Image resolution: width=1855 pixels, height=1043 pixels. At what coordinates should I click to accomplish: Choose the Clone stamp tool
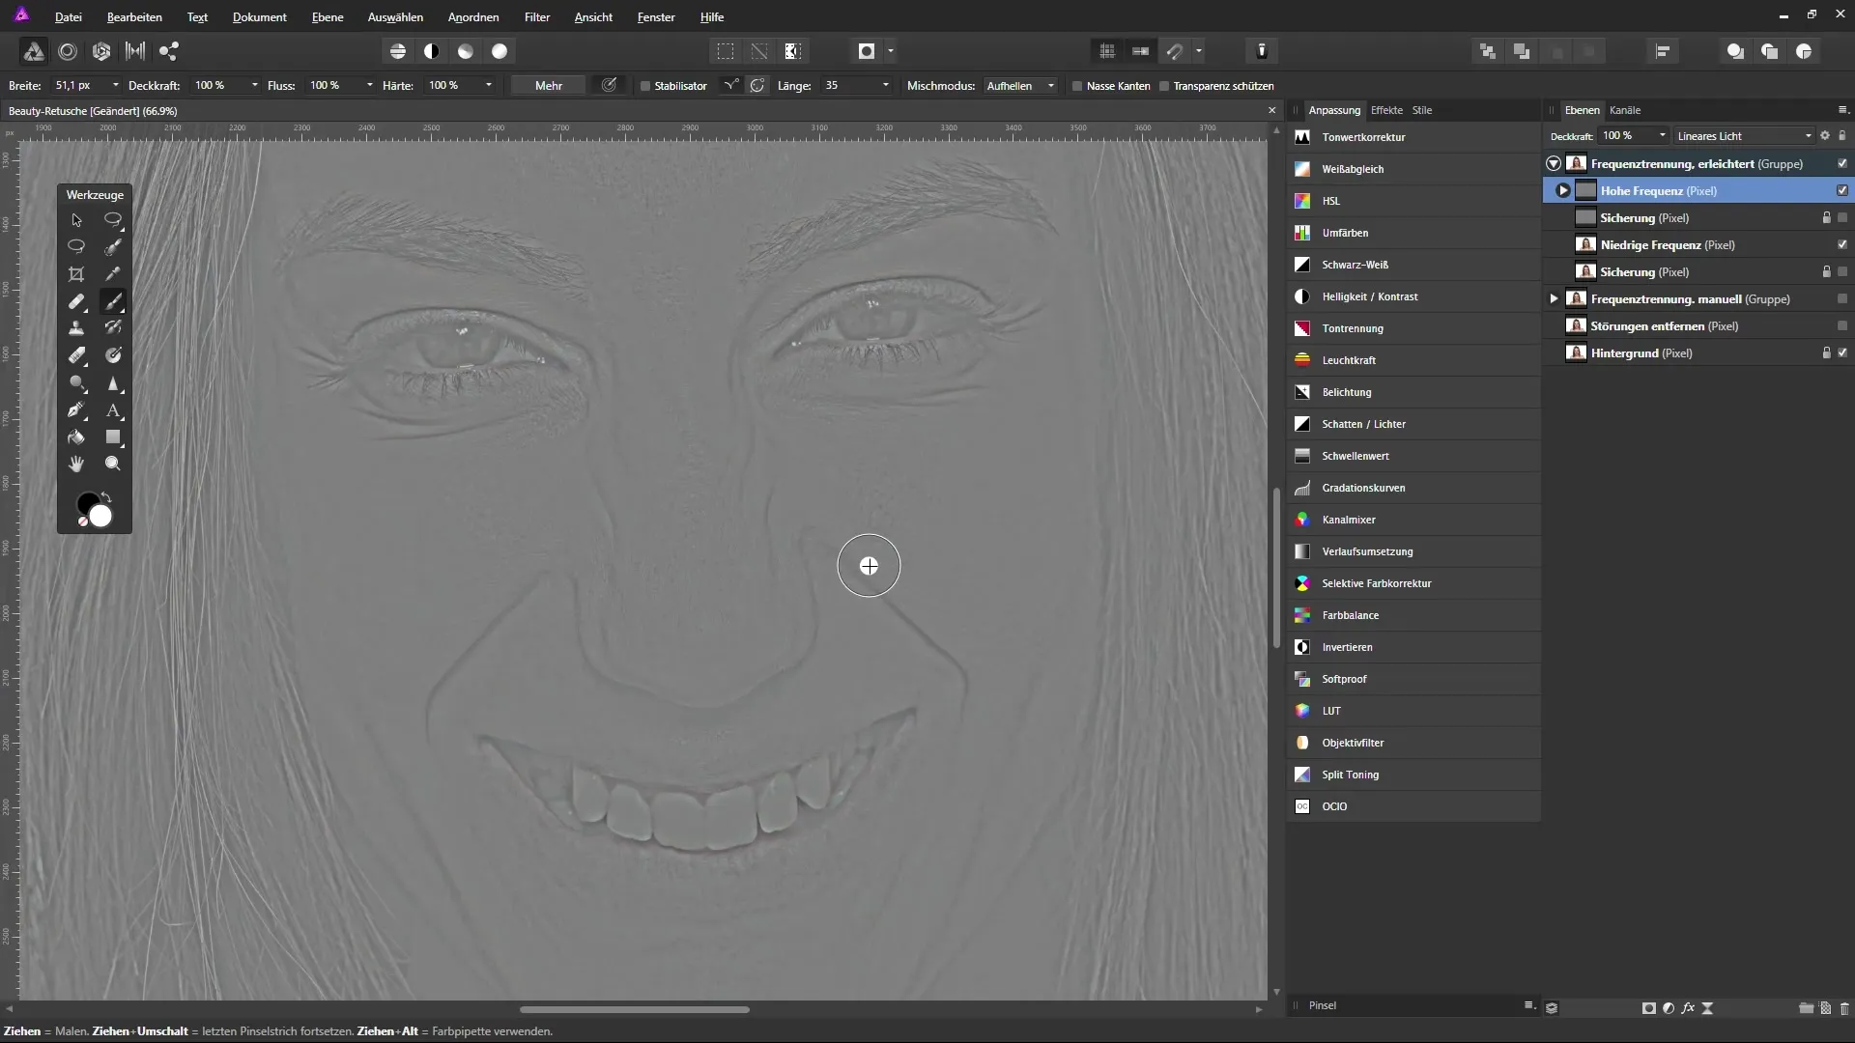coord(76,328)
